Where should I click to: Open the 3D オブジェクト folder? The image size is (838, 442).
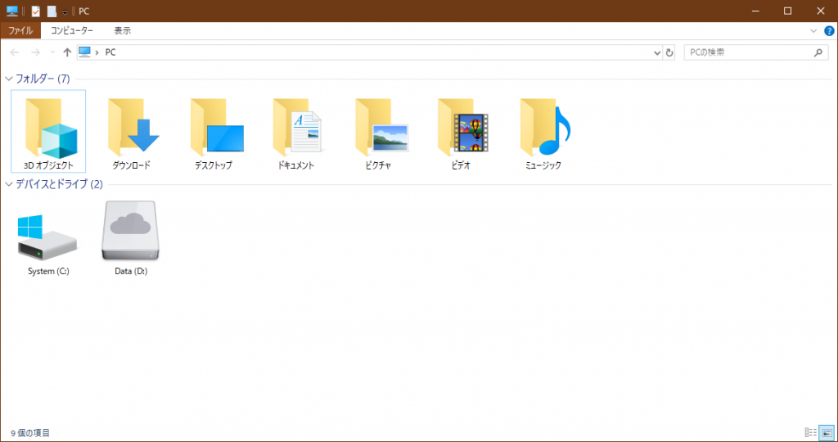point(49,129)
